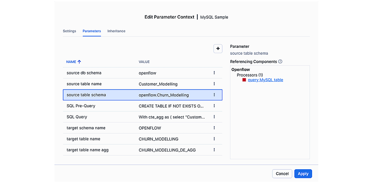Open the Inheritance tab
Image resolution: width=367 pixels, height=183 pixels.
point(116,31)
